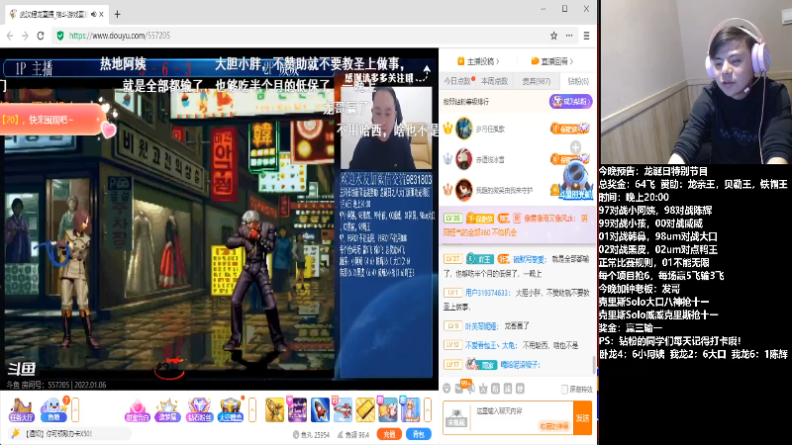Switch to the 钻粉(6) tab
Image resolution: width=792 pixels, height=445 pixels.
pos(578,81)
